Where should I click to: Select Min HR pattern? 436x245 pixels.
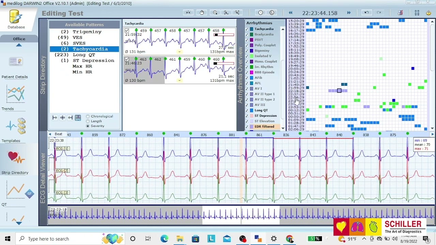pos(84,72)
